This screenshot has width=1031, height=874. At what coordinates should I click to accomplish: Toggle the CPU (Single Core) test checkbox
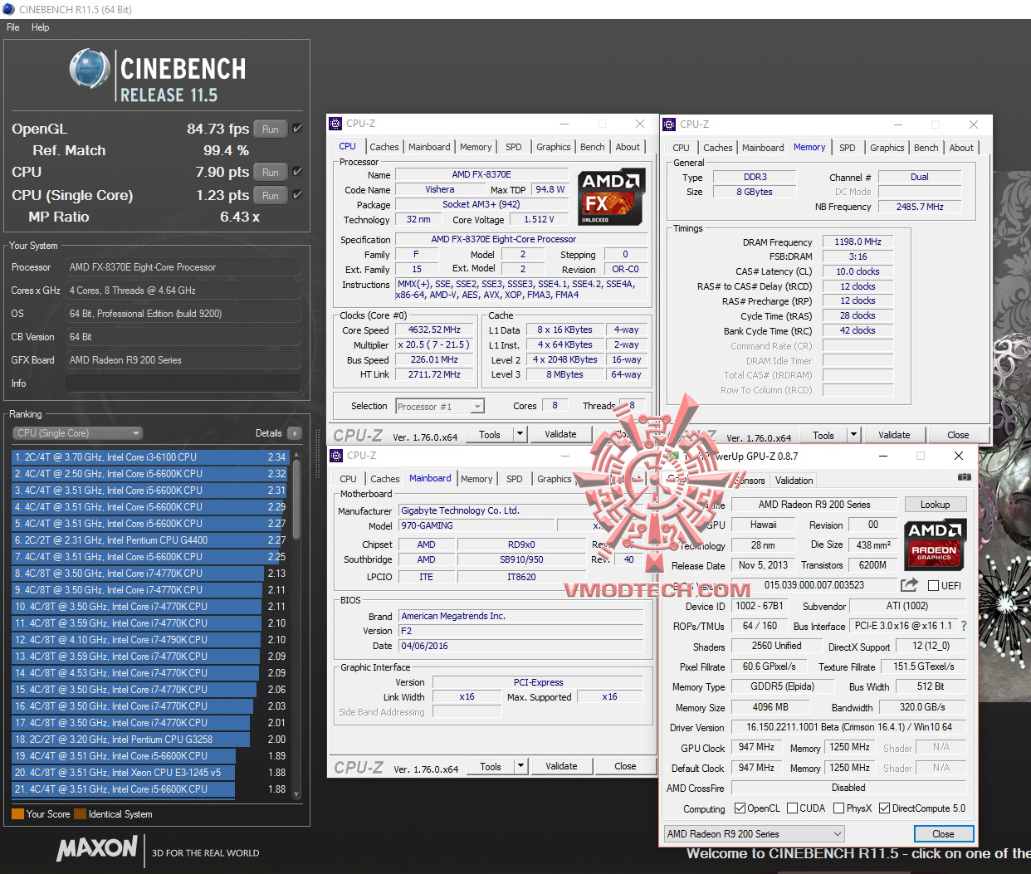297,195
